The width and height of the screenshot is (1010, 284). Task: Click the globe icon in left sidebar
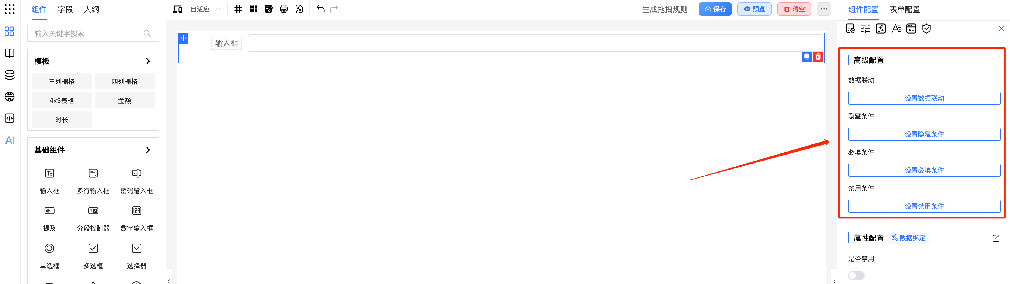[10, 96]
